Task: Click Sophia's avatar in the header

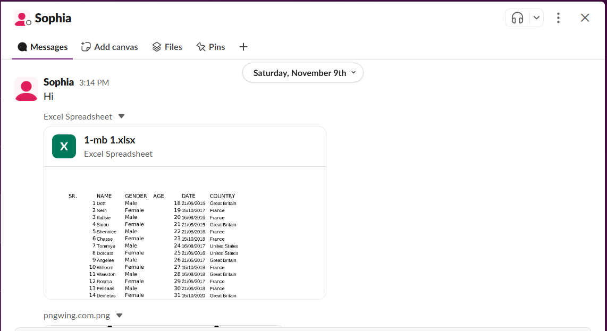Action: (x=22, y=18)
